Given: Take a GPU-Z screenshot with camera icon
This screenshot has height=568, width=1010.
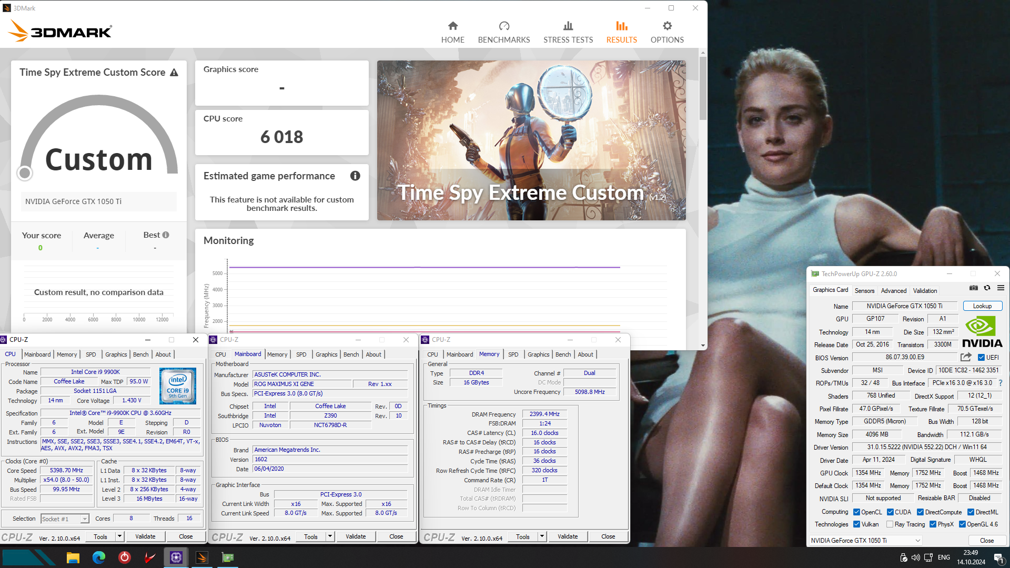Looking at the screenshot, I should (974, 288).
